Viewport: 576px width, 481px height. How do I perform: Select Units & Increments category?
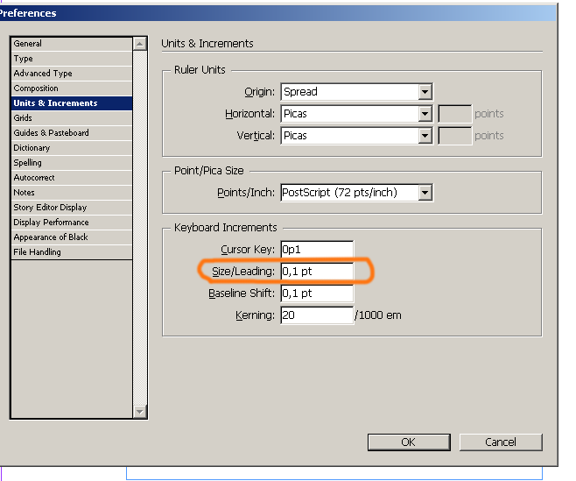72,103
